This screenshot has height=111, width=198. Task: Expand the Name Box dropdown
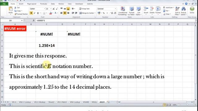pos(22,21)
